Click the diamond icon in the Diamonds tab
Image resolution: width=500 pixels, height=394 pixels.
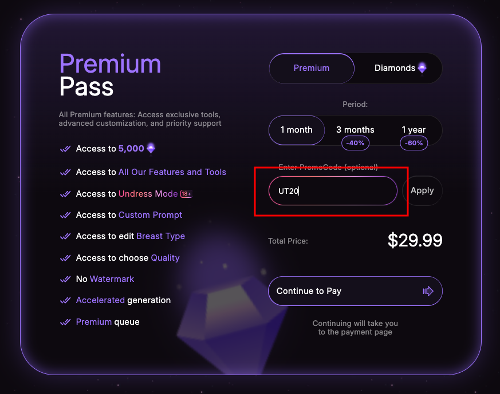coord(422,67)
